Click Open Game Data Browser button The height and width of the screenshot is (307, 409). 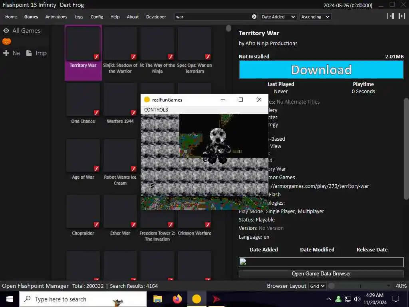(x=321, y=273)
